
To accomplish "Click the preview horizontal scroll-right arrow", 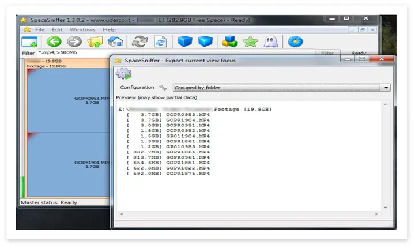I will (x=376, y=214).
